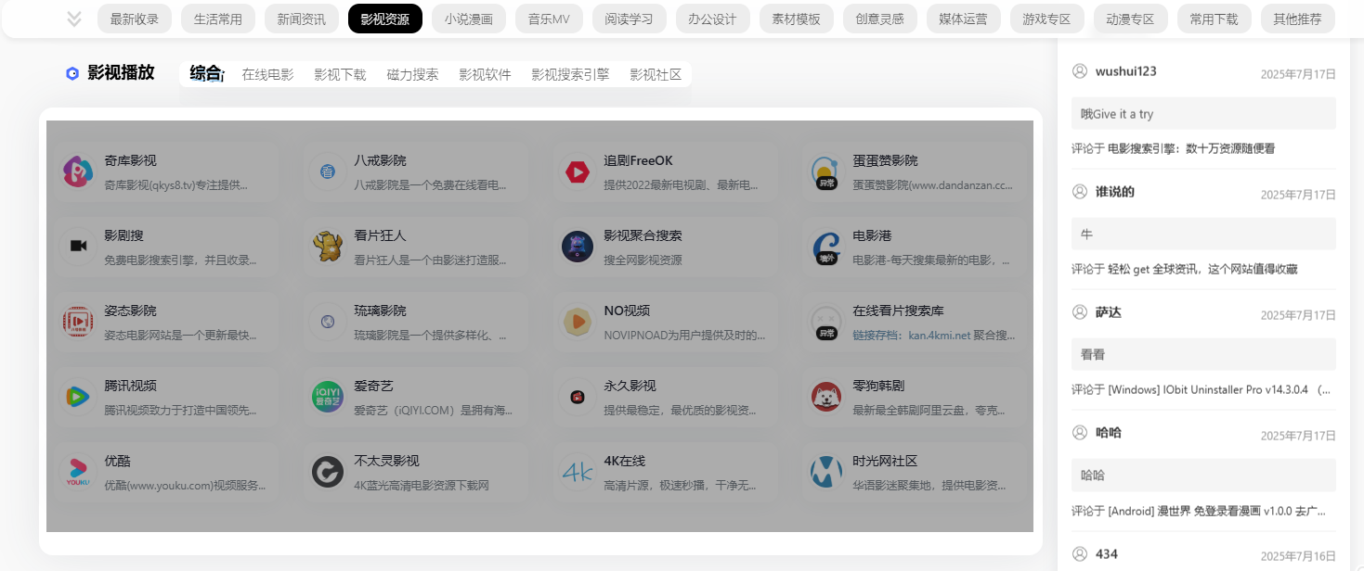Switch to the 影视搜索引擎 sub-tab
The height and width of the screenshot is (571, 1364).
point(570,74)
